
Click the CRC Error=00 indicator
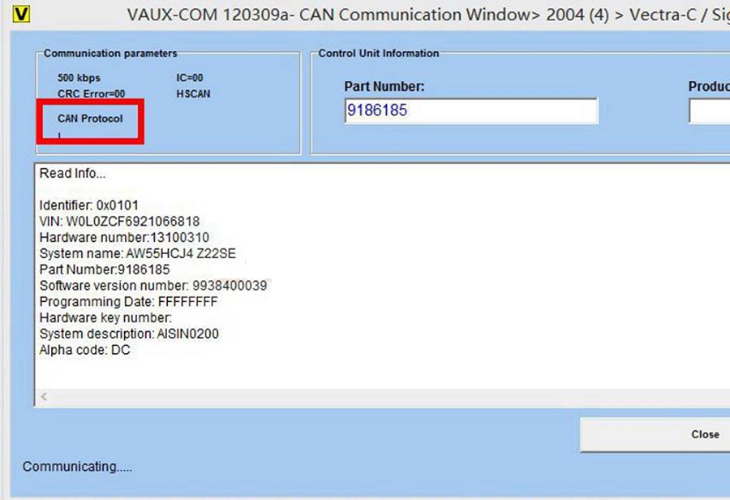click(91, 93)
